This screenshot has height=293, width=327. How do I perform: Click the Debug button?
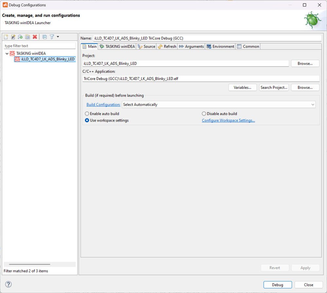pos(277,285)
